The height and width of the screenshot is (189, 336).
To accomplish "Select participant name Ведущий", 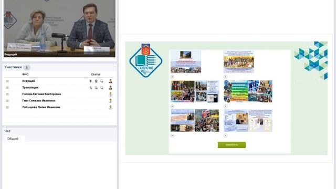I will 28,81.
